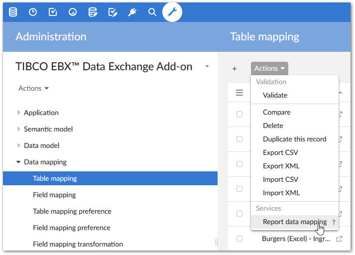Click the plug add-ons icon
This screenshot has width=355, height=255.
pyautogui.click(x=132, y=12)
